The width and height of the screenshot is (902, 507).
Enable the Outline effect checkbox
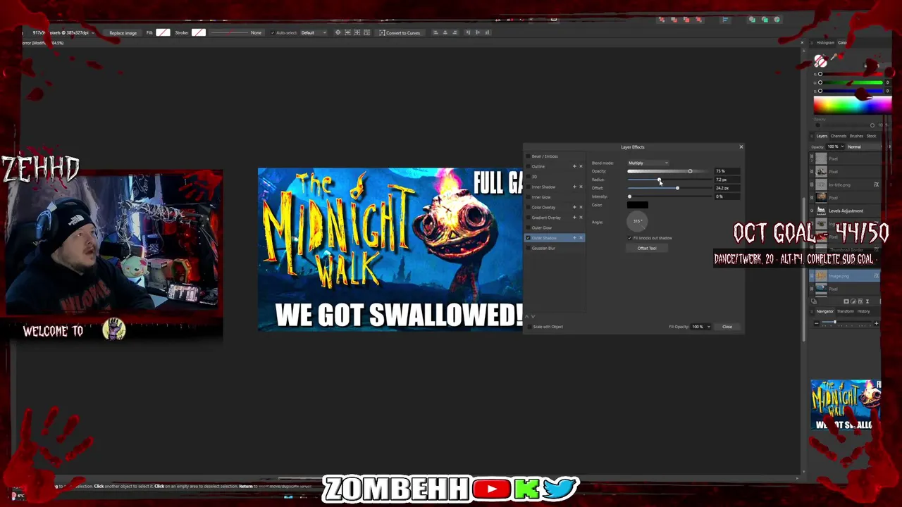point(528,166)
